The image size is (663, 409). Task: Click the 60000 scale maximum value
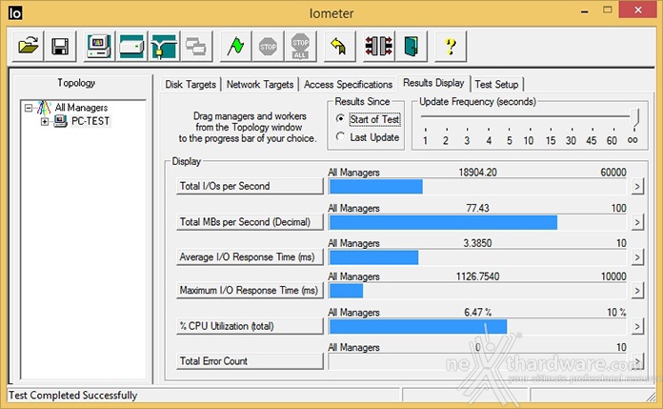pyautogui.click(x=613, y=173)
